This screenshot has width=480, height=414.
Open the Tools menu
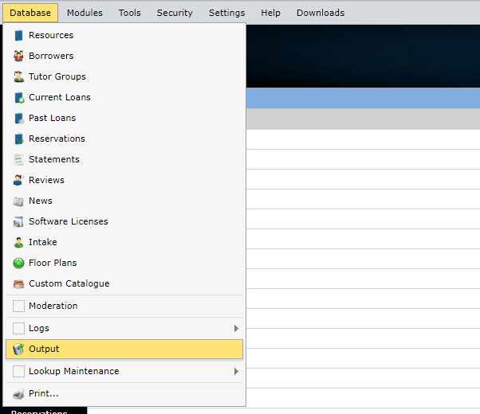coord(130,13)
